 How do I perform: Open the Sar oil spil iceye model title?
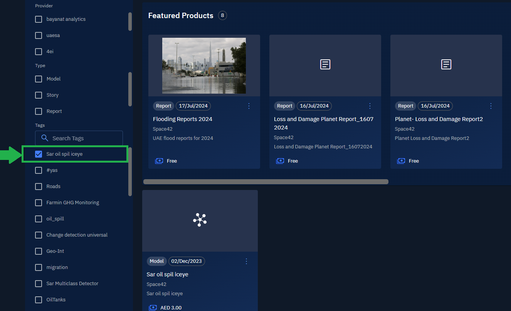[x=167, y=274]
